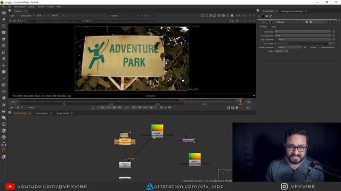The image size is (341, 191).
Task: Switch to the Viewer1 tab
Action: [x=19, y=11]
